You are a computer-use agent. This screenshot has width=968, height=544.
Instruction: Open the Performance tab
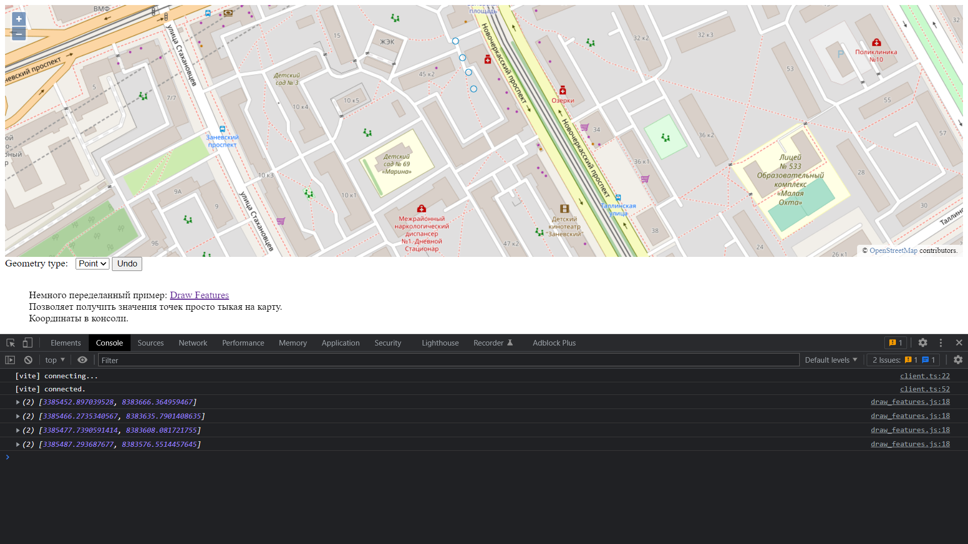click(243, 343)
